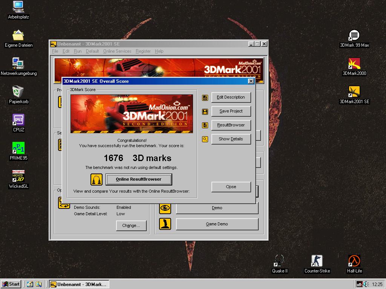Image resolution: width=386 pixels, height=289 pixels.
Task: Click the eye icon beside Demo button
Action: point(165,208)
